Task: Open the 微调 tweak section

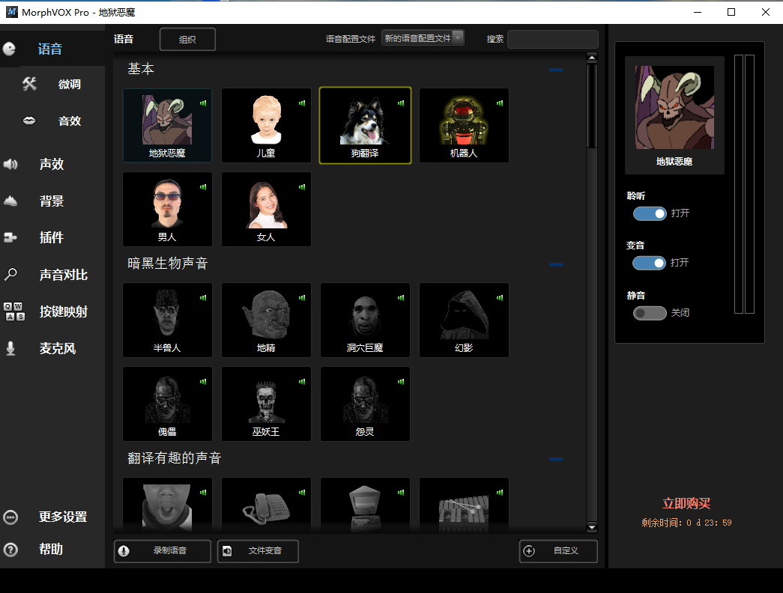Action: (x=69, y=85)
